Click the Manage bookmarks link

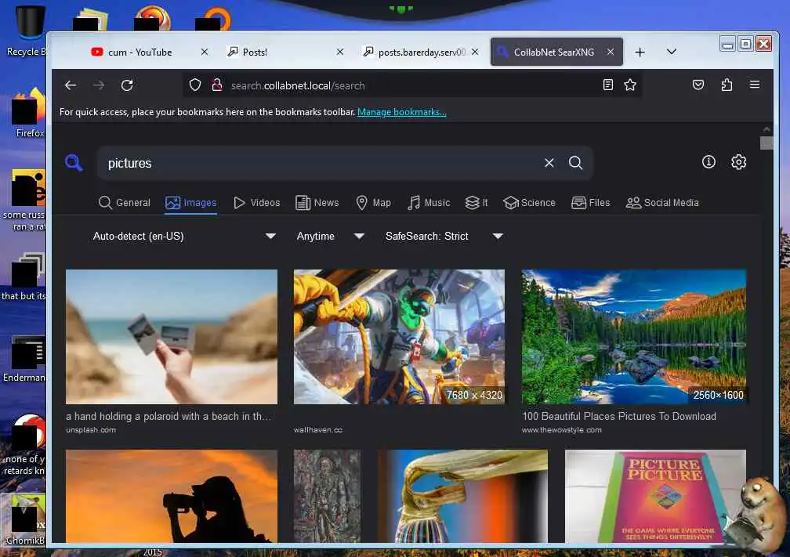tap(401, 112)
